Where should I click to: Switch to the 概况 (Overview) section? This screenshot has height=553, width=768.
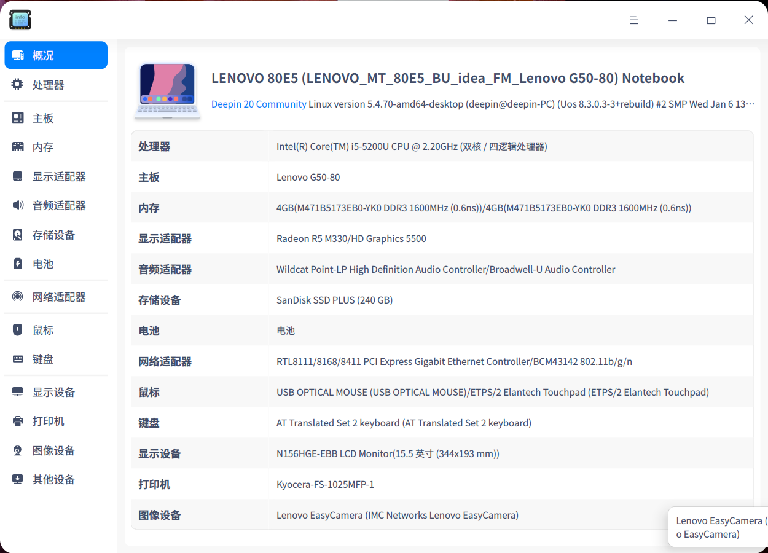click(43, 55)
